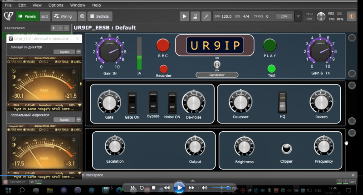Click media player stop button
This screenshot has width=363, height=195.
pyautogui.click(x=153, y=188)
